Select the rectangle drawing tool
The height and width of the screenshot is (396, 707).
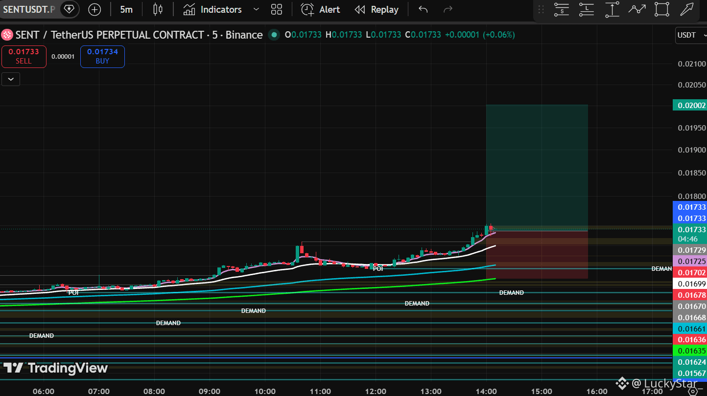tap(662, 9)
